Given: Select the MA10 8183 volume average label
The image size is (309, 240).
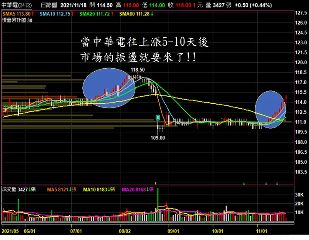Looking at the screenshot, I should point(99,190).
